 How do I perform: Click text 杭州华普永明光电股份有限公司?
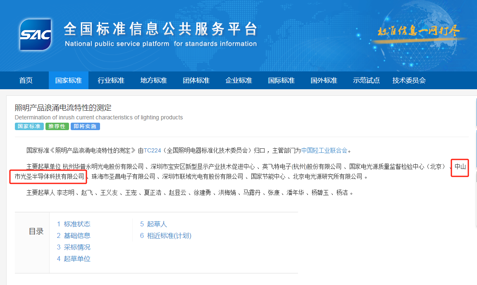[x=103, y=166]
